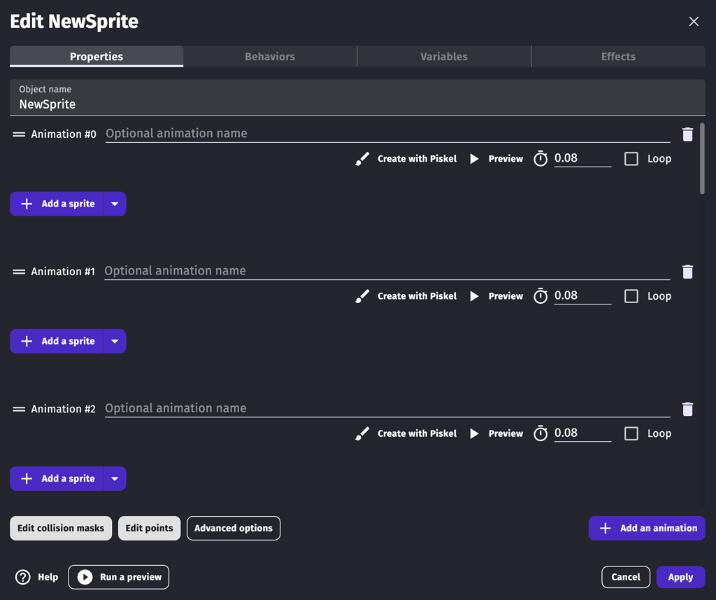
Task: Expand Animation #1's Add a sprite dropdown arrow
Action: 115,341
